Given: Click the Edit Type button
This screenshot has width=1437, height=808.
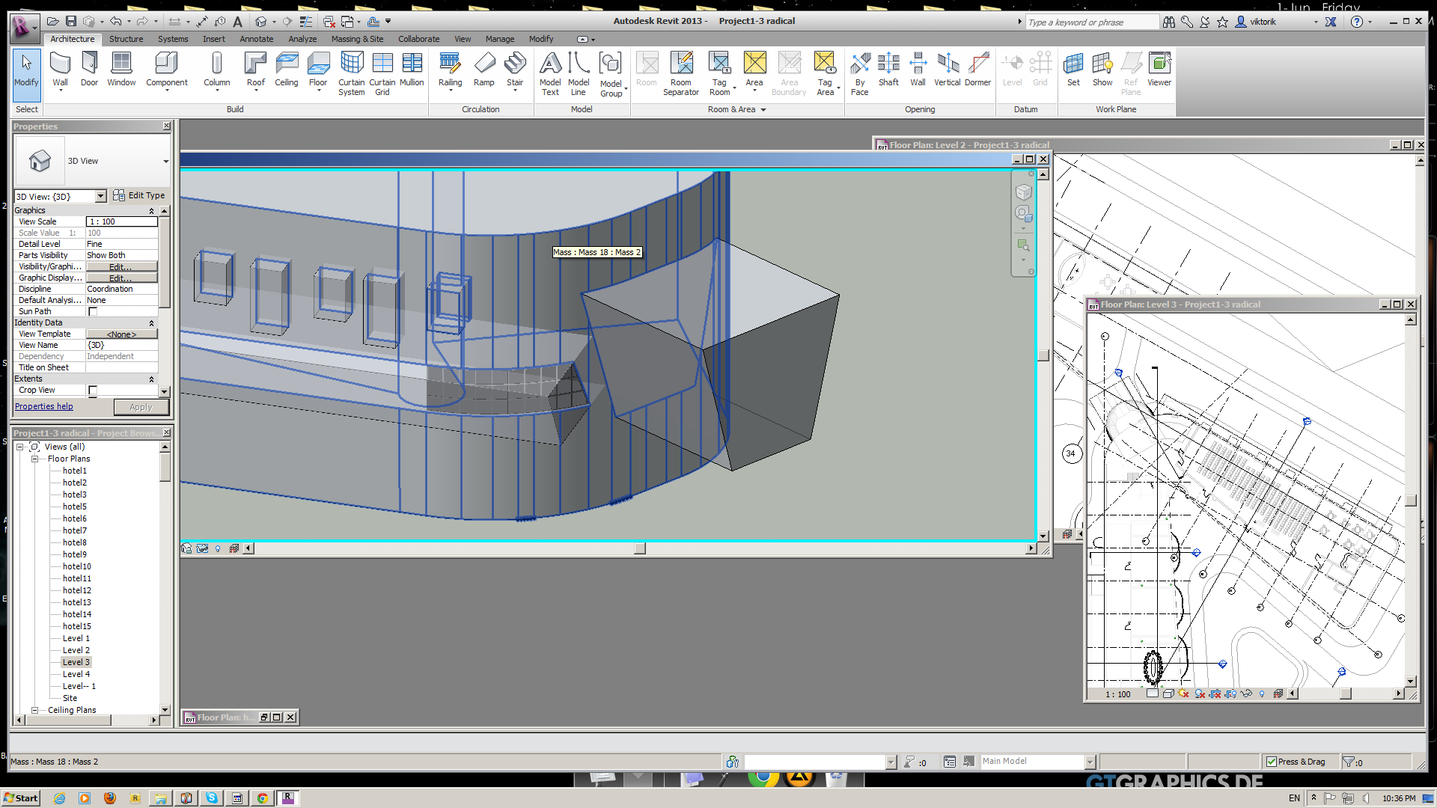Looking at the screenshot, I should (x=139, y=195).
